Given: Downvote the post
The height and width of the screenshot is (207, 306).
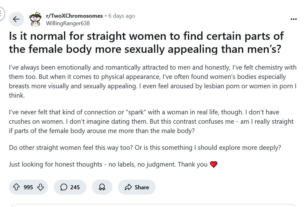Looking at the screenshot, I should coord(40,187).
